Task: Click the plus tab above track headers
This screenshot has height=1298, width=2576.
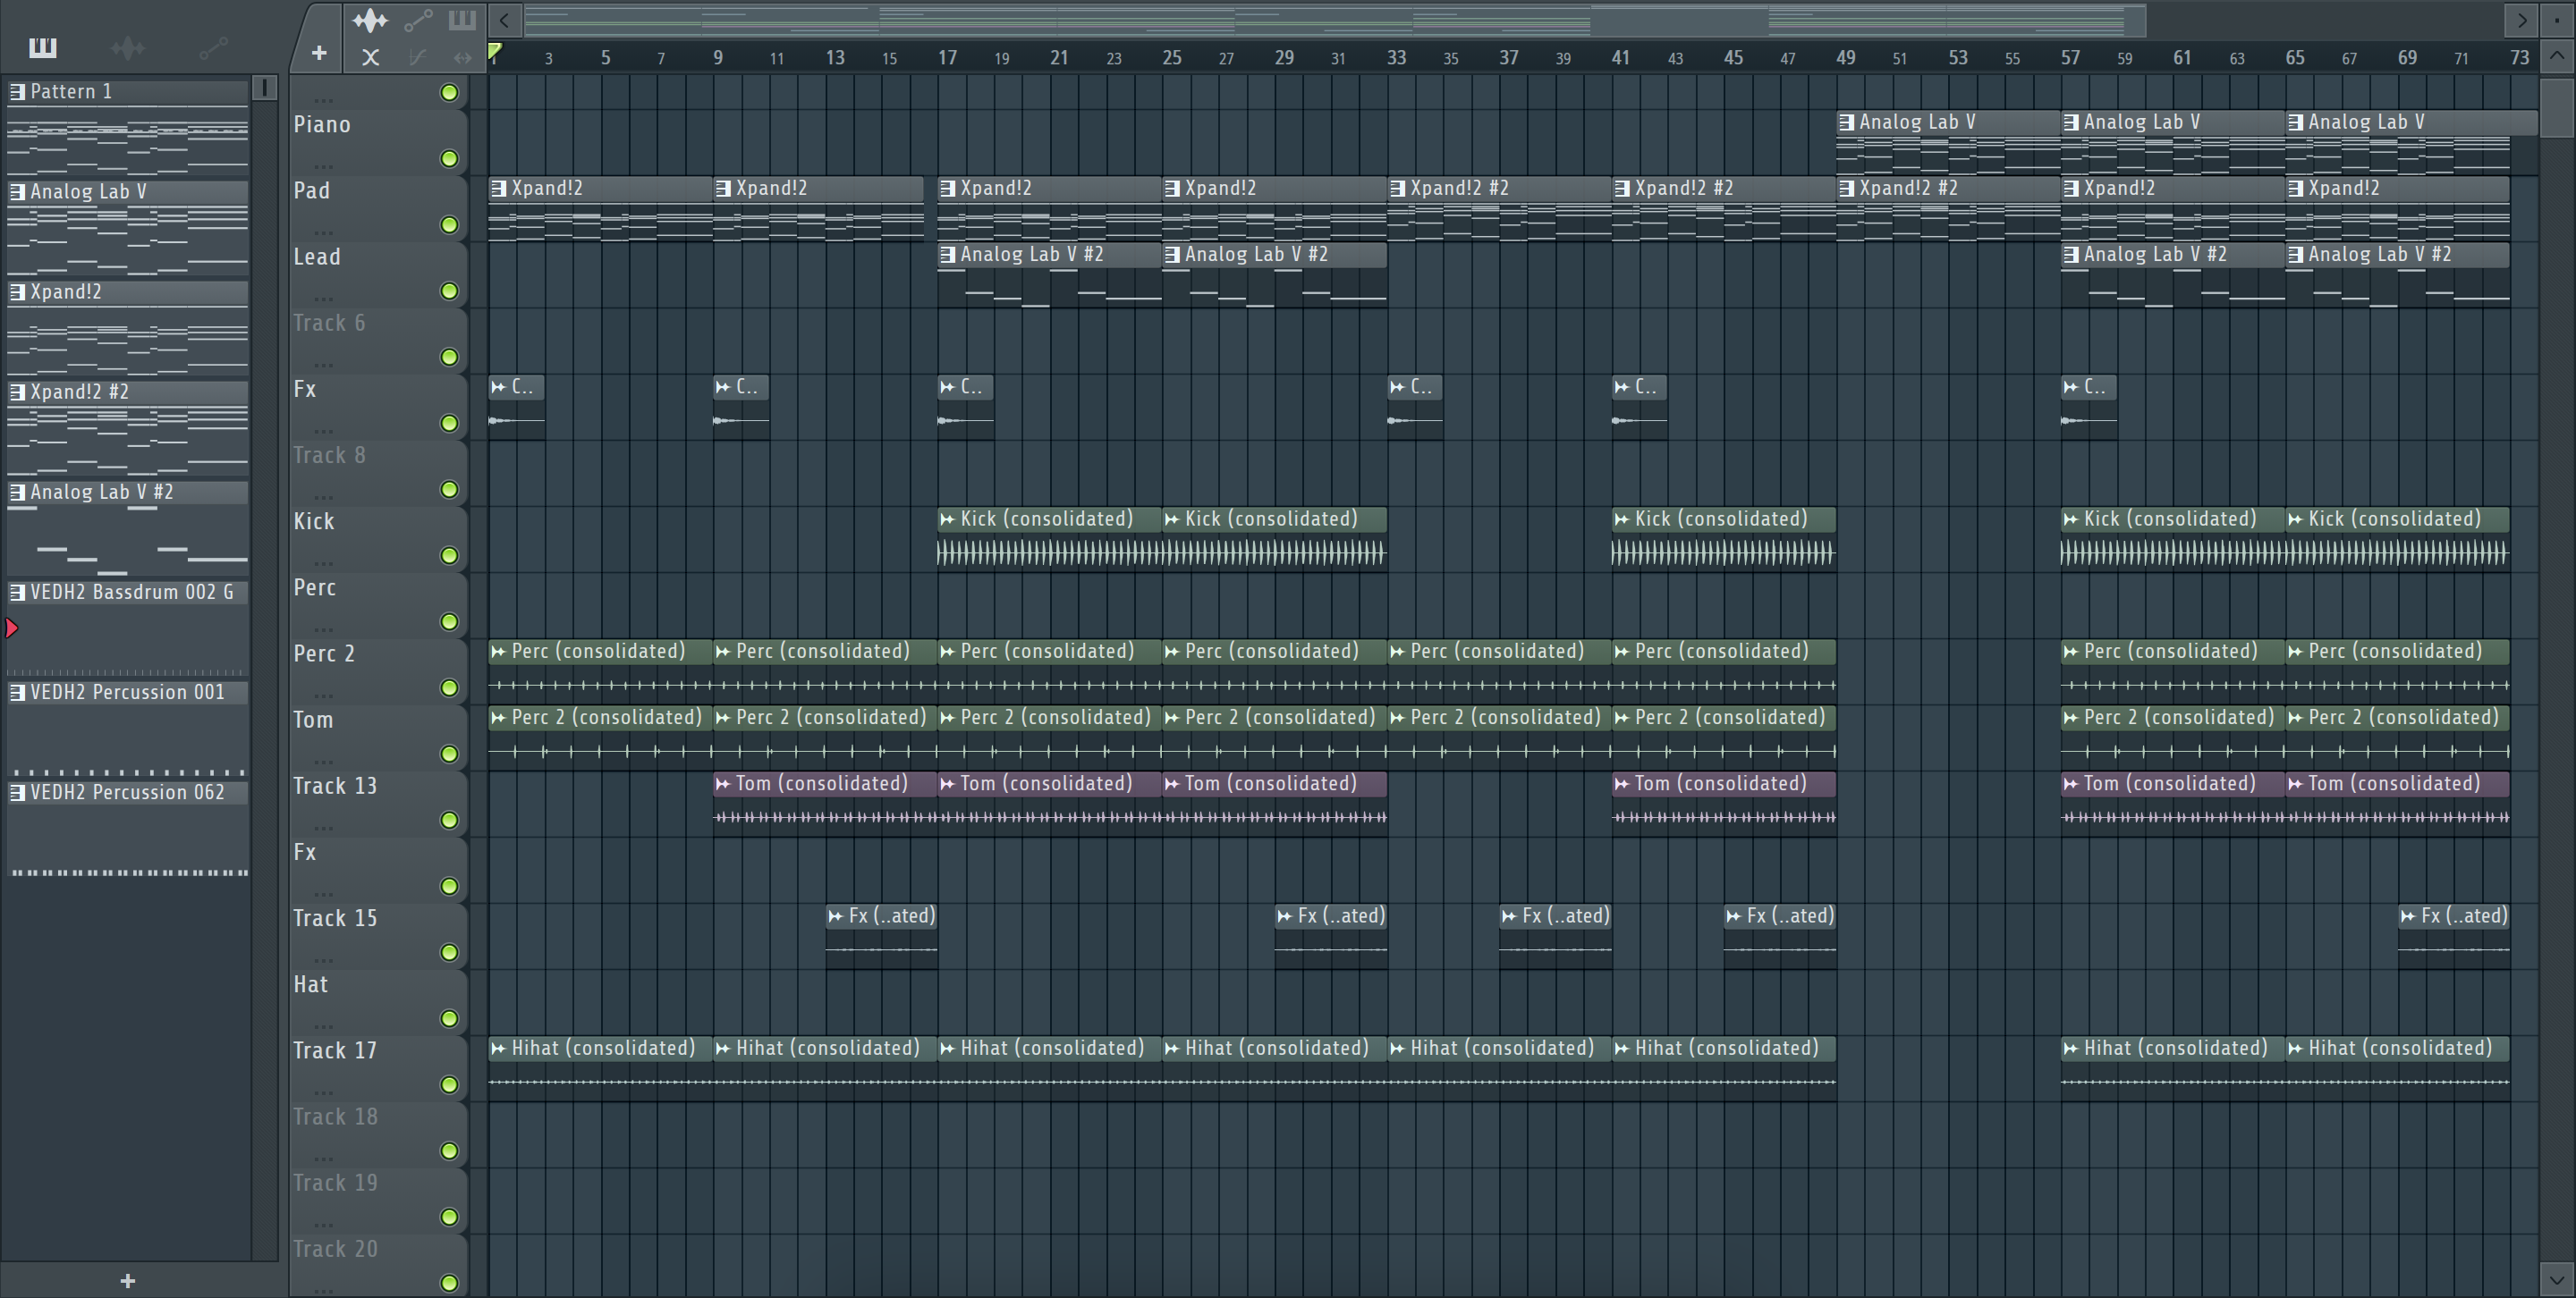Action: pos(319,53)
